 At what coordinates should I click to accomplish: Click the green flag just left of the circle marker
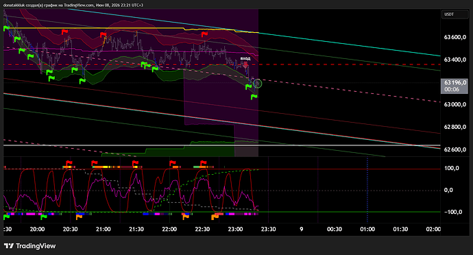pyautogui.click(x=249, y=87)
